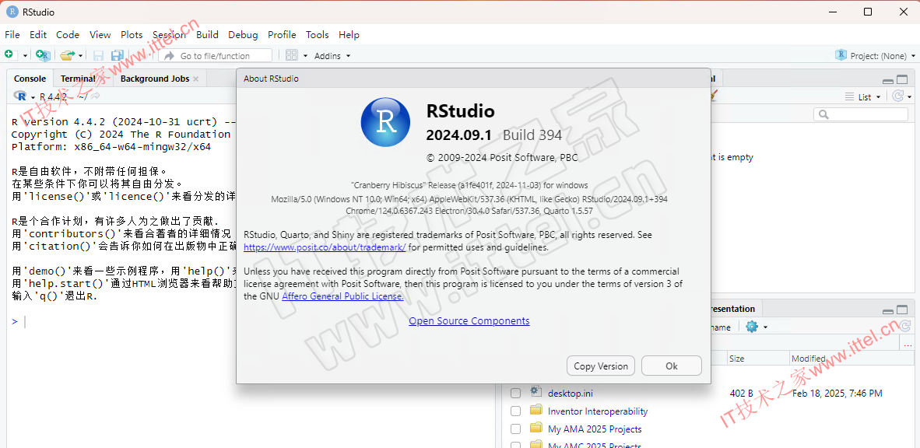Viewport: 920px width, 448px height.
Task: Click the RStudio logo in About dialog
Action: (x=385, y=122)
